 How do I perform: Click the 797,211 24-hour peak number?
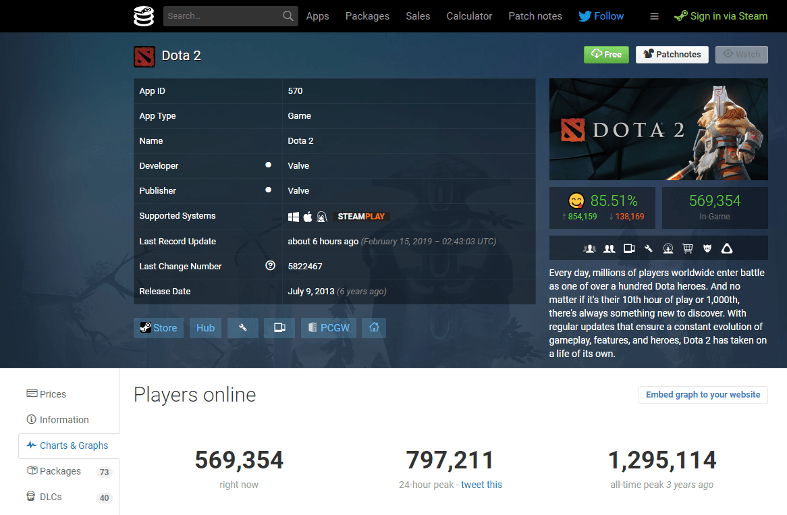point(450,460)
